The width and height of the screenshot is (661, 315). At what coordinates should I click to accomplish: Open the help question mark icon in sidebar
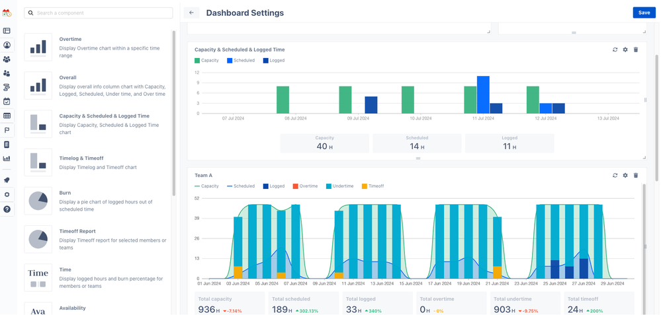point(7,209)
